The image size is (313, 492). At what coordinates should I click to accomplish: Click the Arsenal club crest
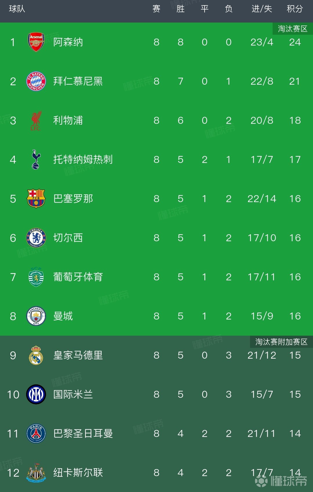coord(36,42)
